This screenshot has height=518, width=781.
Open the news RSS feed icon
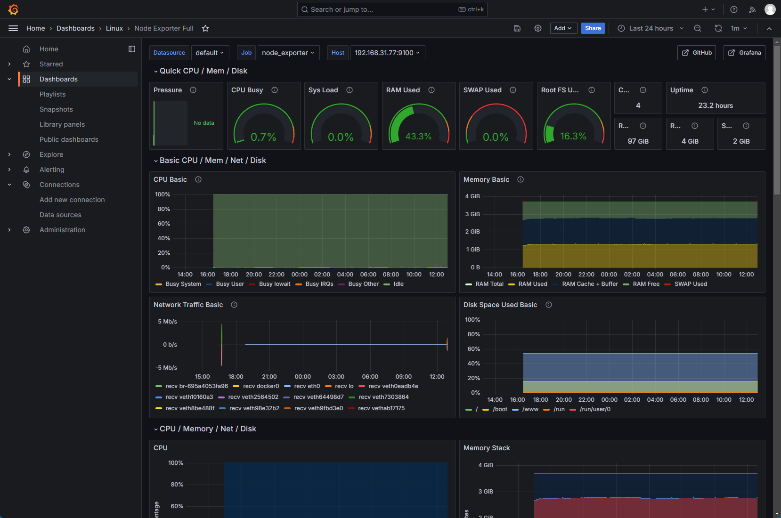pyautogui.click(x=752, y=9)
